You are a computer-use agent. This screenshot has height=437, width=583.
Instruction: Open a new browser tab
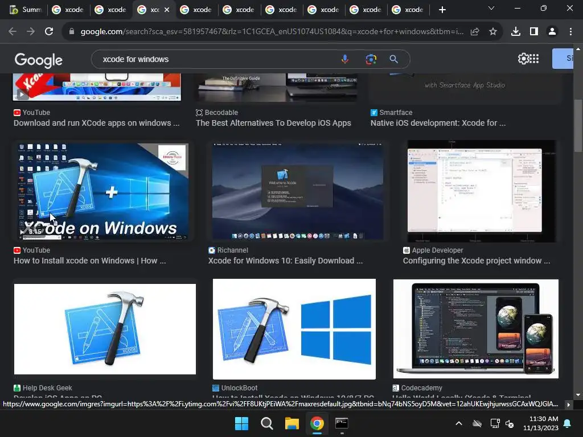(442, 10)
